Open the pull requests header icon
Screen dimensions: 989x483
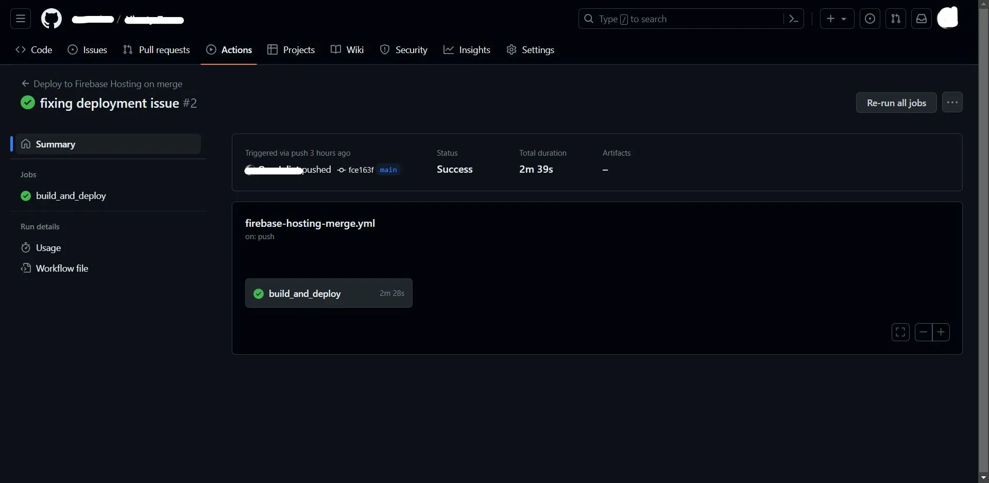point(895,19)
